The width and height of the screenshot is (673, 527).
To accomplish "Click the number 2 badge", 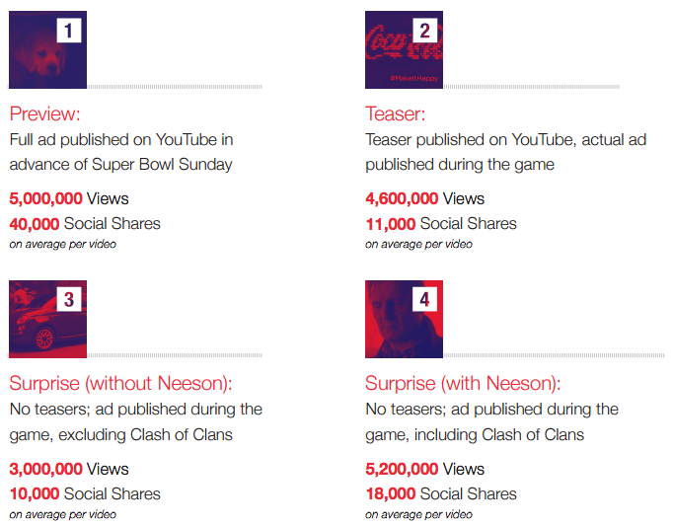I will tap(425, 31).
